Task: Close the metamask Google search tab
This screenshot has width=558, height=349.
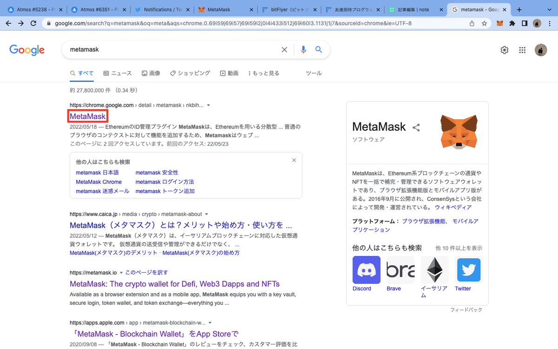Action: (x=504, y=10)
